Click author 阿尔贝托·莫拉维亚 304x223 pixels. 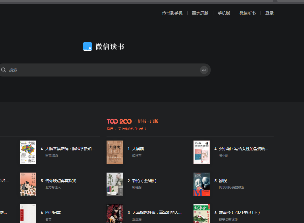tap(232, 187)
